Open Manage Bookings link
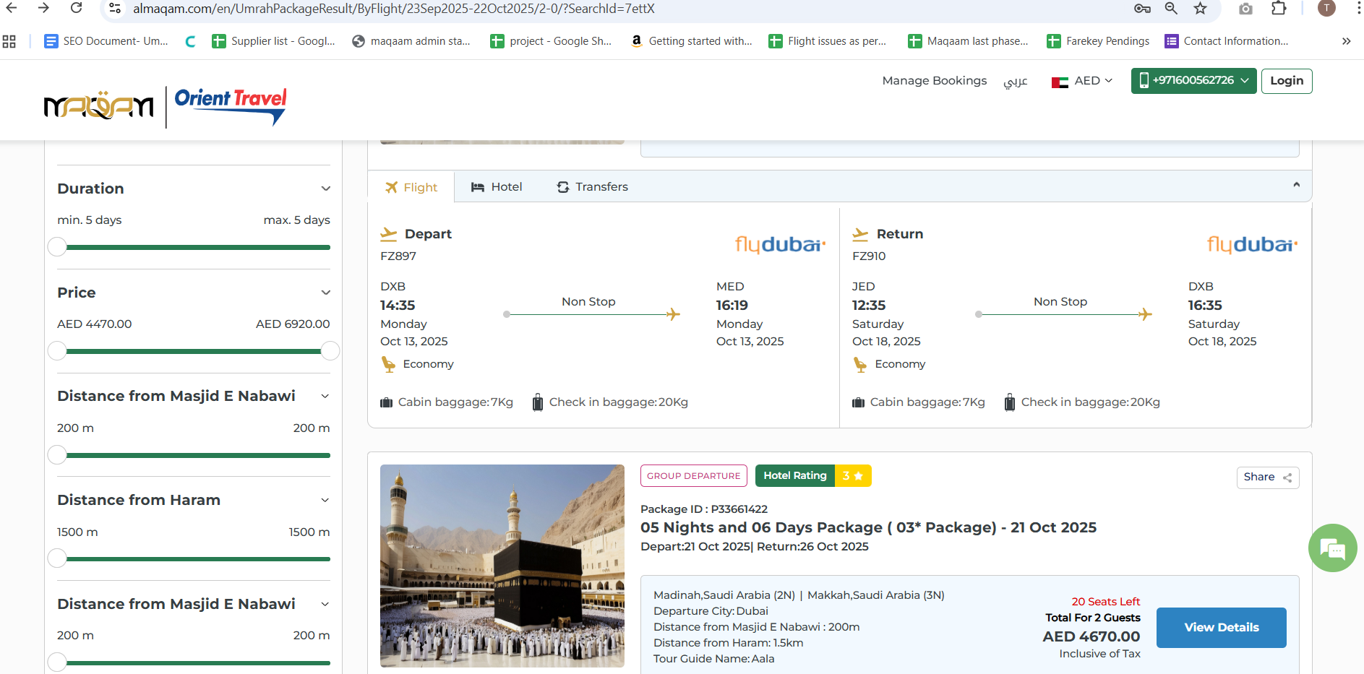1364x674 pixels. point(934,81)
